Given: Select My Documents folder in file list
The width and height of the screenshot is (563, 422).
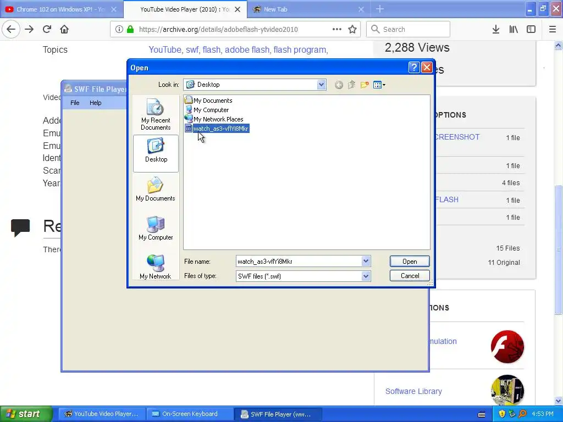Looking at the screenshot, I should point(208,101).
